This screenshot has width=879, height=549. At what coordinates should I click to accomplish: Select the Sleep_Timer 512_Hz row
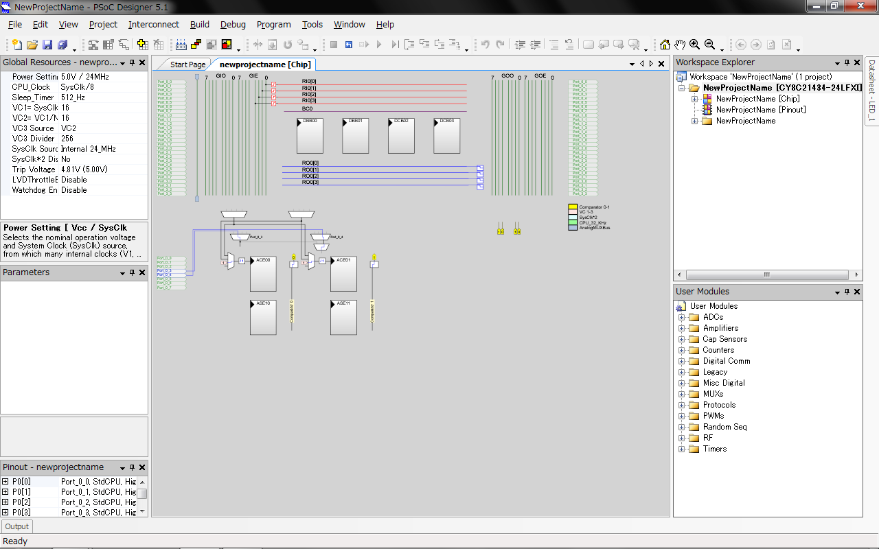click(74, 97)
